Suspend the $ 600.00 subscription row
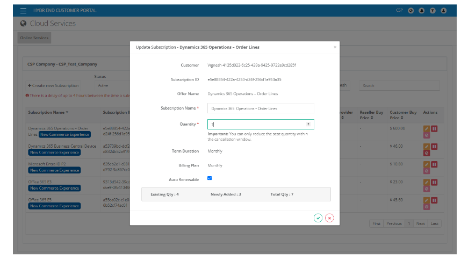This screenshot has width=468, height=261. [x=434, y=128]
